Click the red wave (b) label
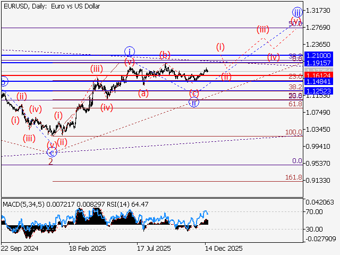 (165, 55)
